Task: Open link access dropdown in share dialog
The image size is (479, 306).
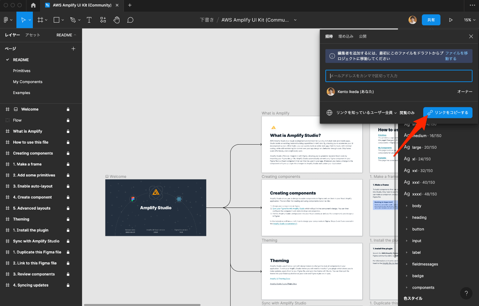Action: click(x=366, y=112)
